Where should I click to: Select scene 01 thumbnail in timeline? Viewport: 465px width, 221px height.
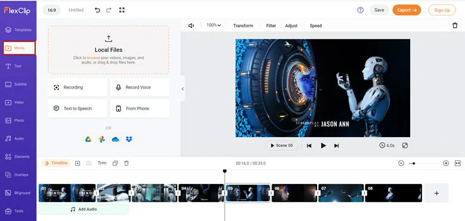[x=67, y=193]
